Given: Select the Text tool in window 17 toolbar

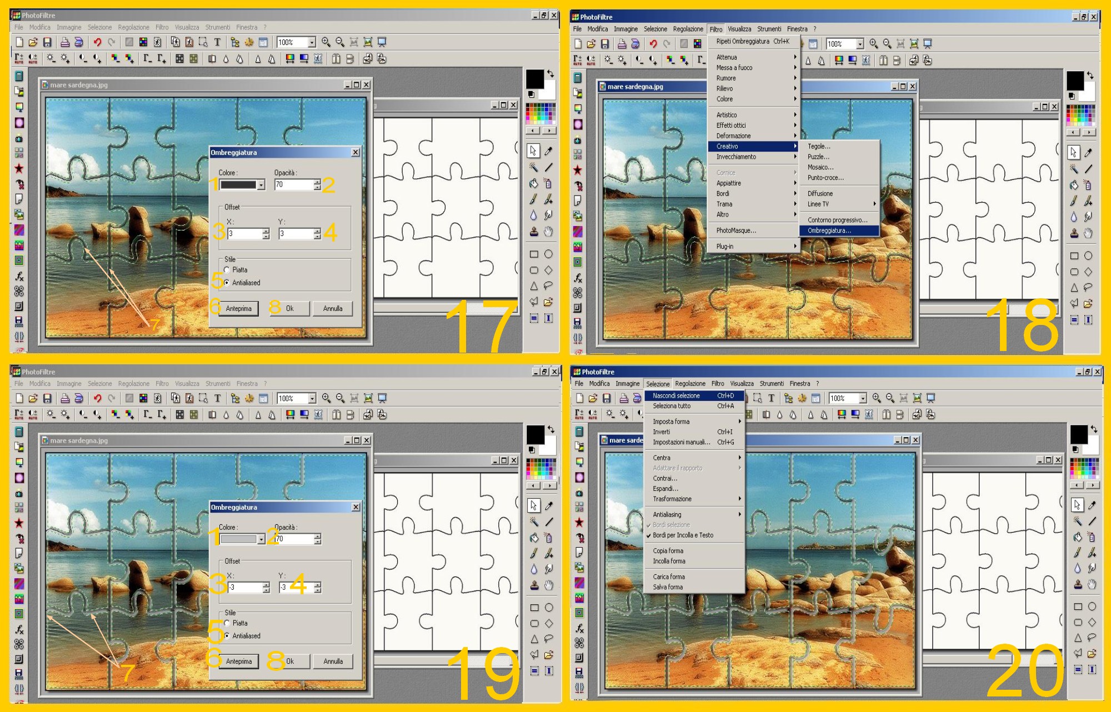Looking at the screenshot, I should click(x=217, y=42).
